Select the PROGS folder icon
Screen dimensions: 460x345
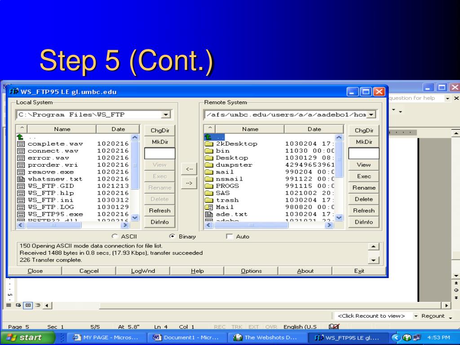(209, 186)
